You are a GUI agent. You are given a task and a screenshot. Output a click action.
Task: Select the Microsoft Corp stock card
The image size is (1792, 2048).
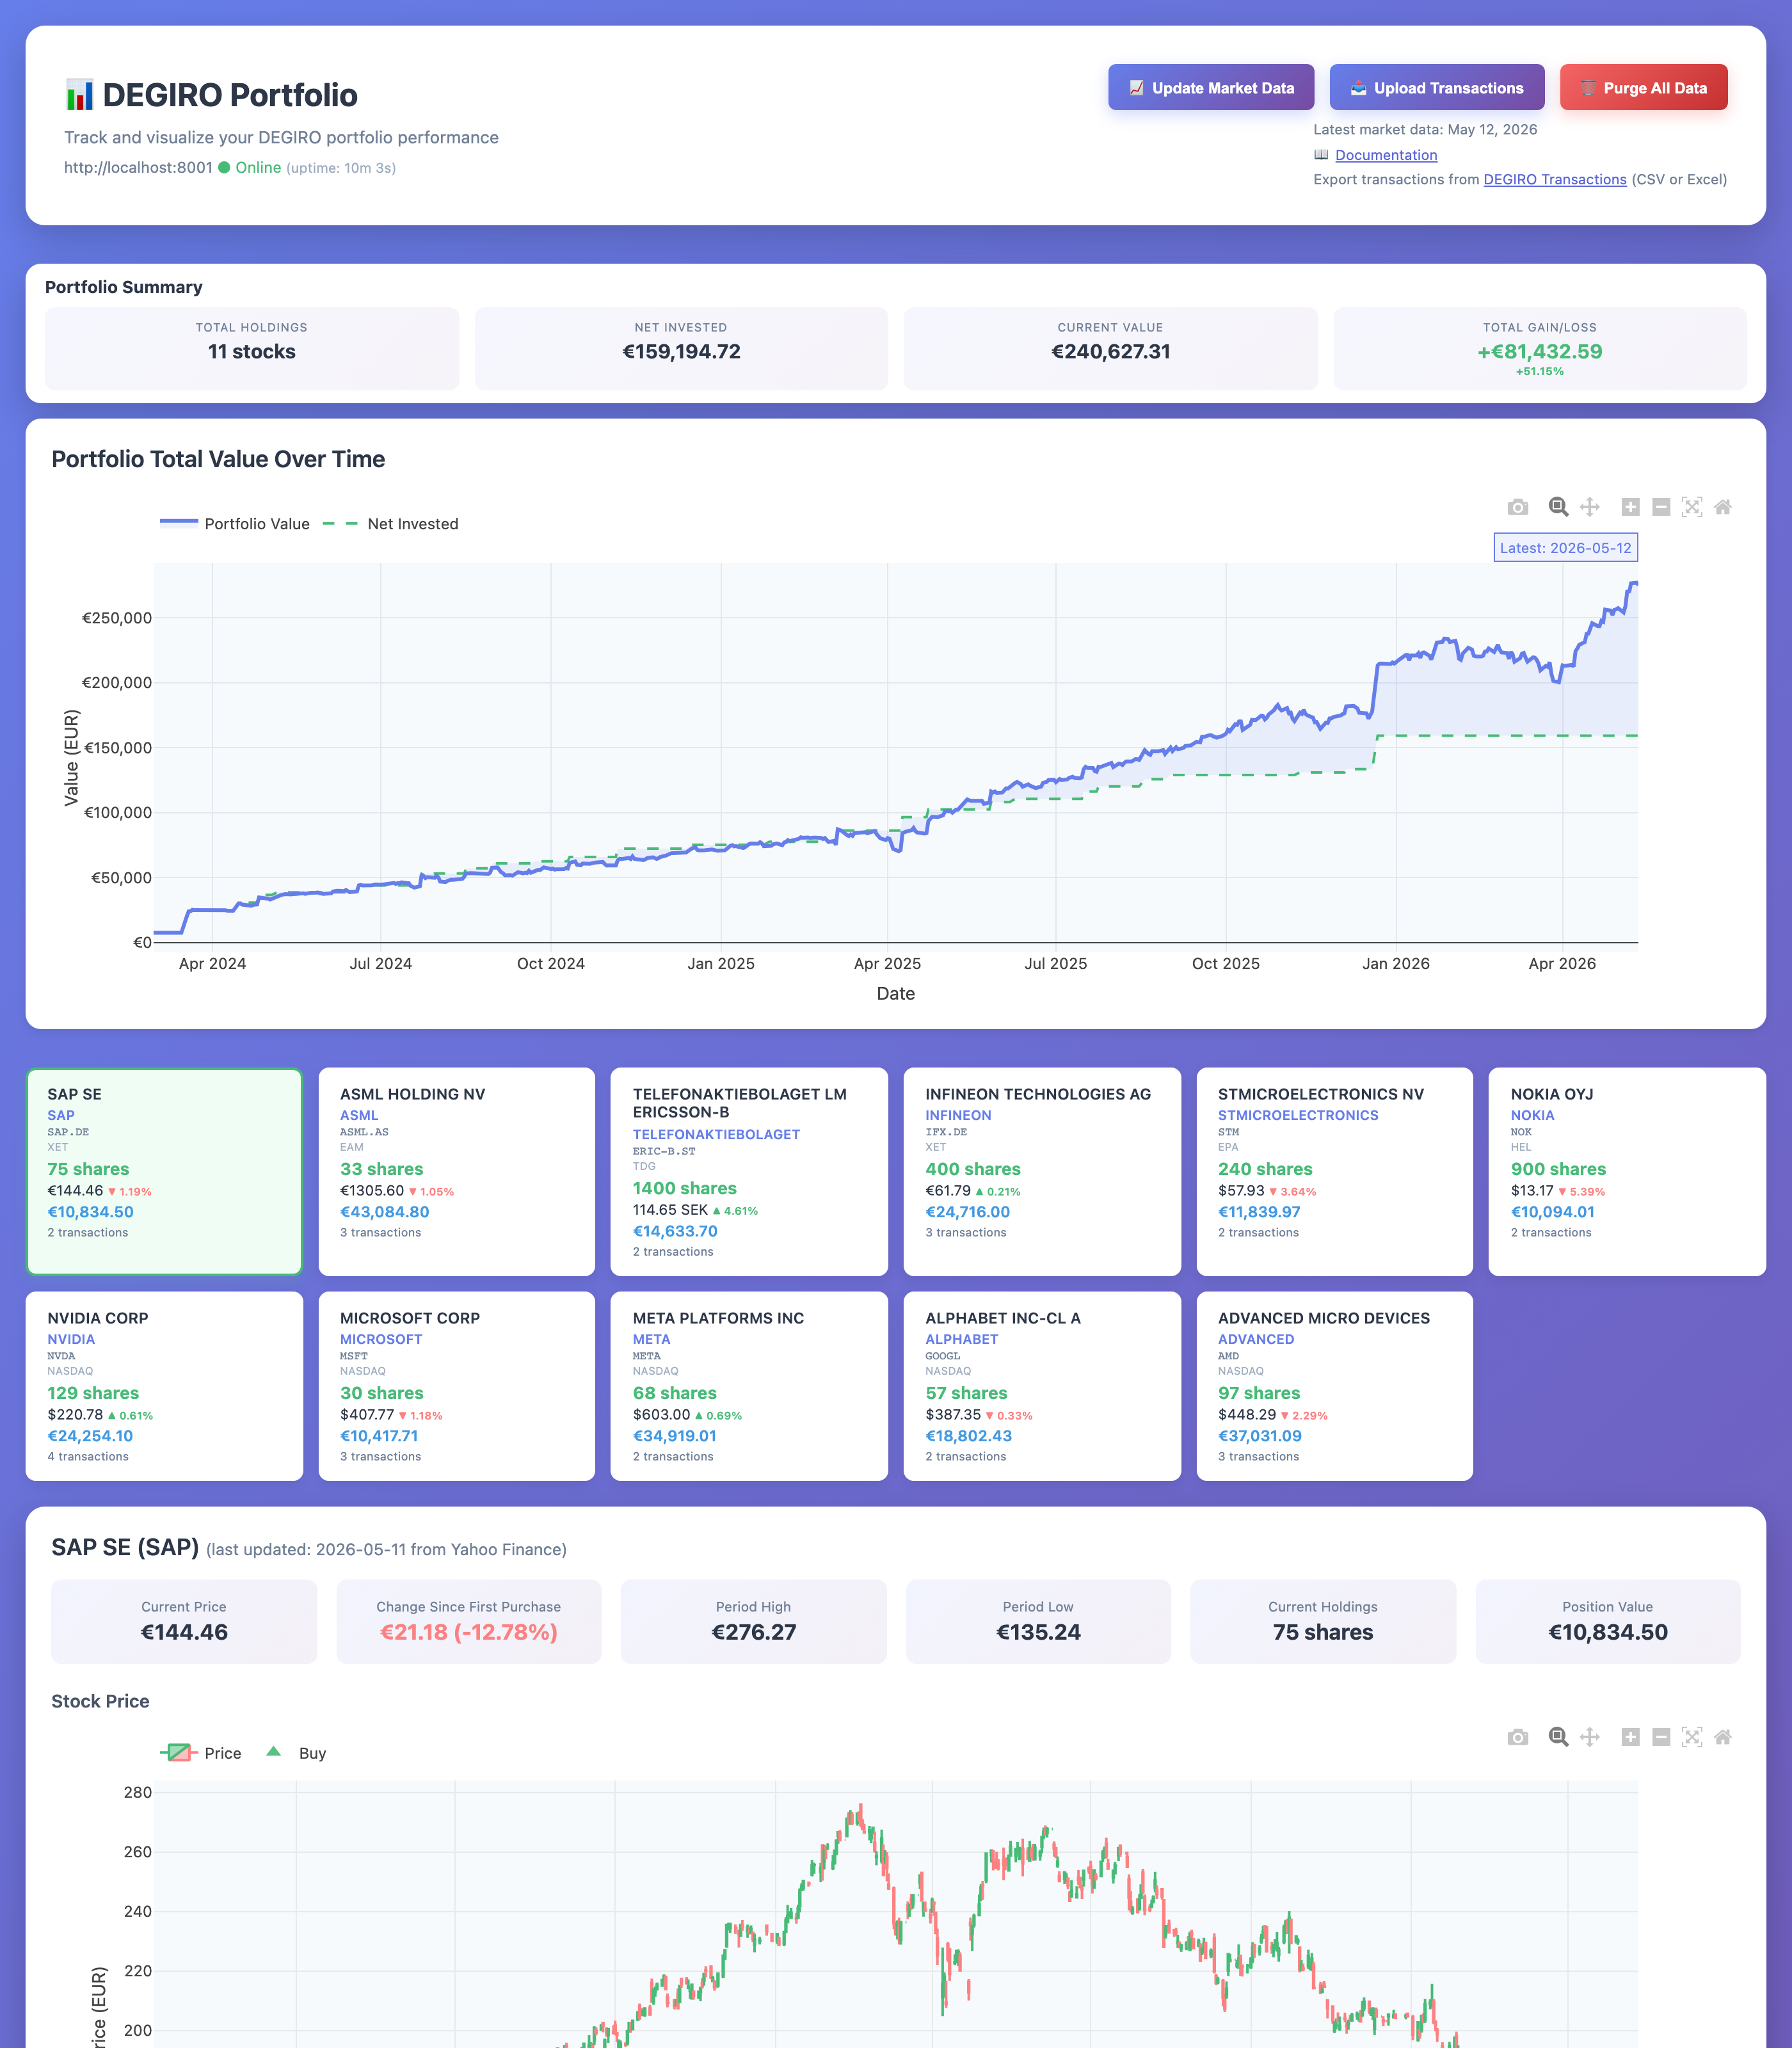tap(457, 1386)
